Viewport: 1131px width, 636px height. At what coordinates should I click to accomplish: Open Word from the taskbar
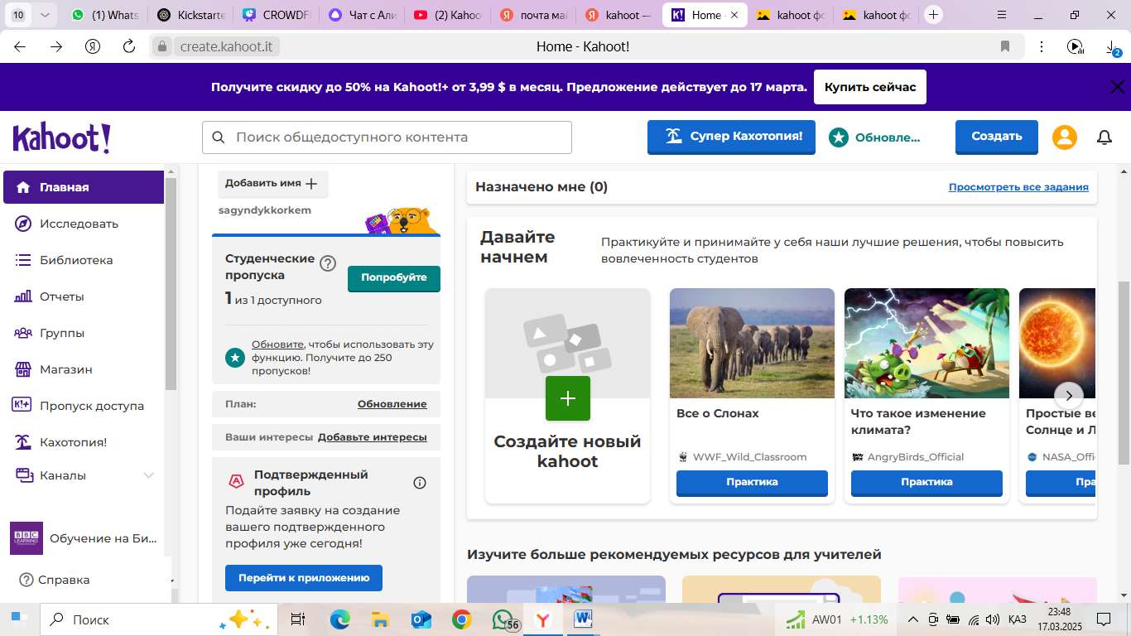click(x=582, y=619)
